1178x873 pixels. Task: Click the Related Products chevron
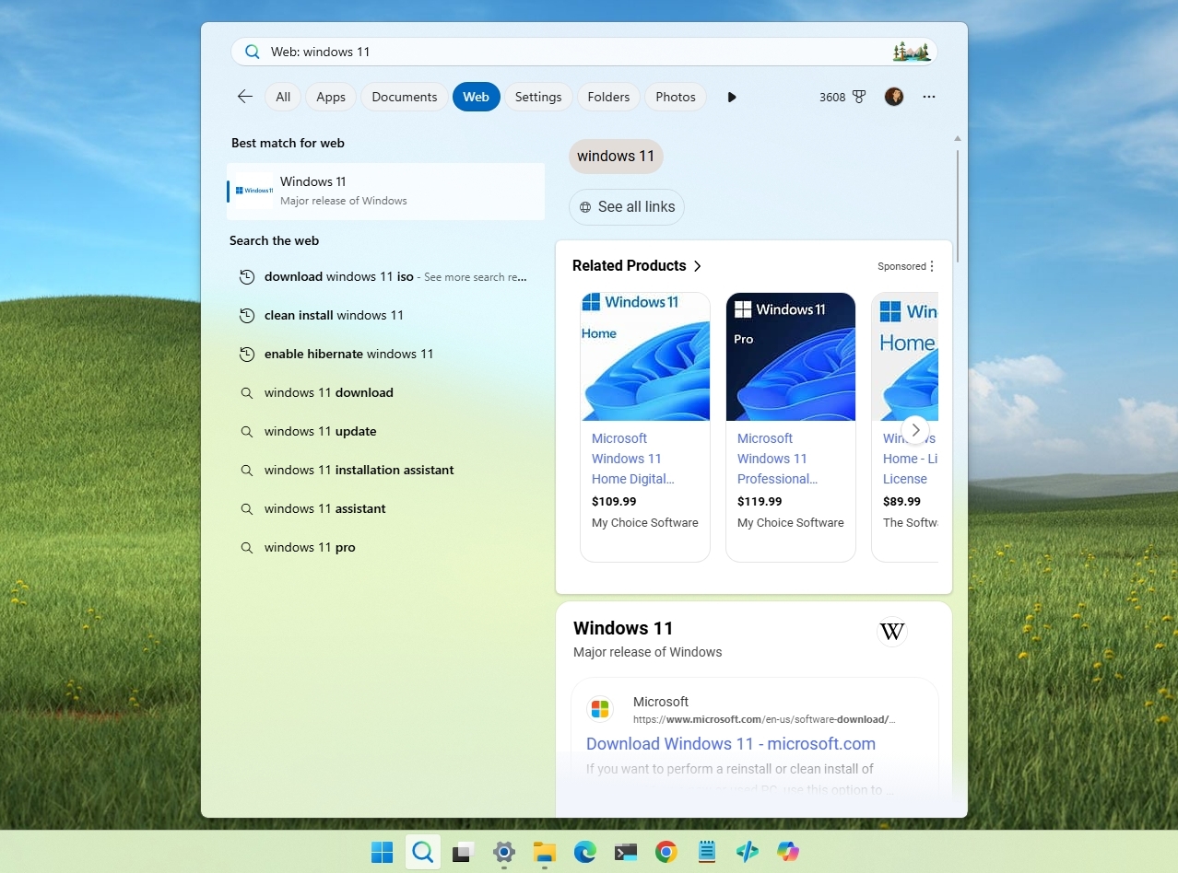pyautogui.click(x=698, y=265)
